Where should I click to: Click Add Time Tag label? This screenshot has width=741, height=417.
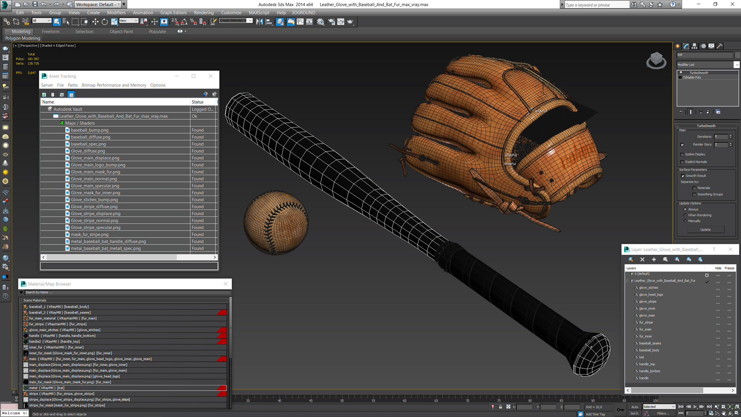(595, 414)
